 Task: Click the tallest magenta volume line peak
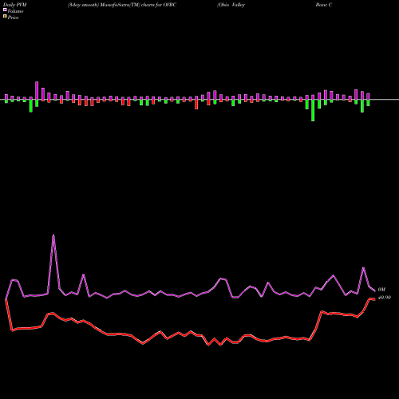point(53,235)
